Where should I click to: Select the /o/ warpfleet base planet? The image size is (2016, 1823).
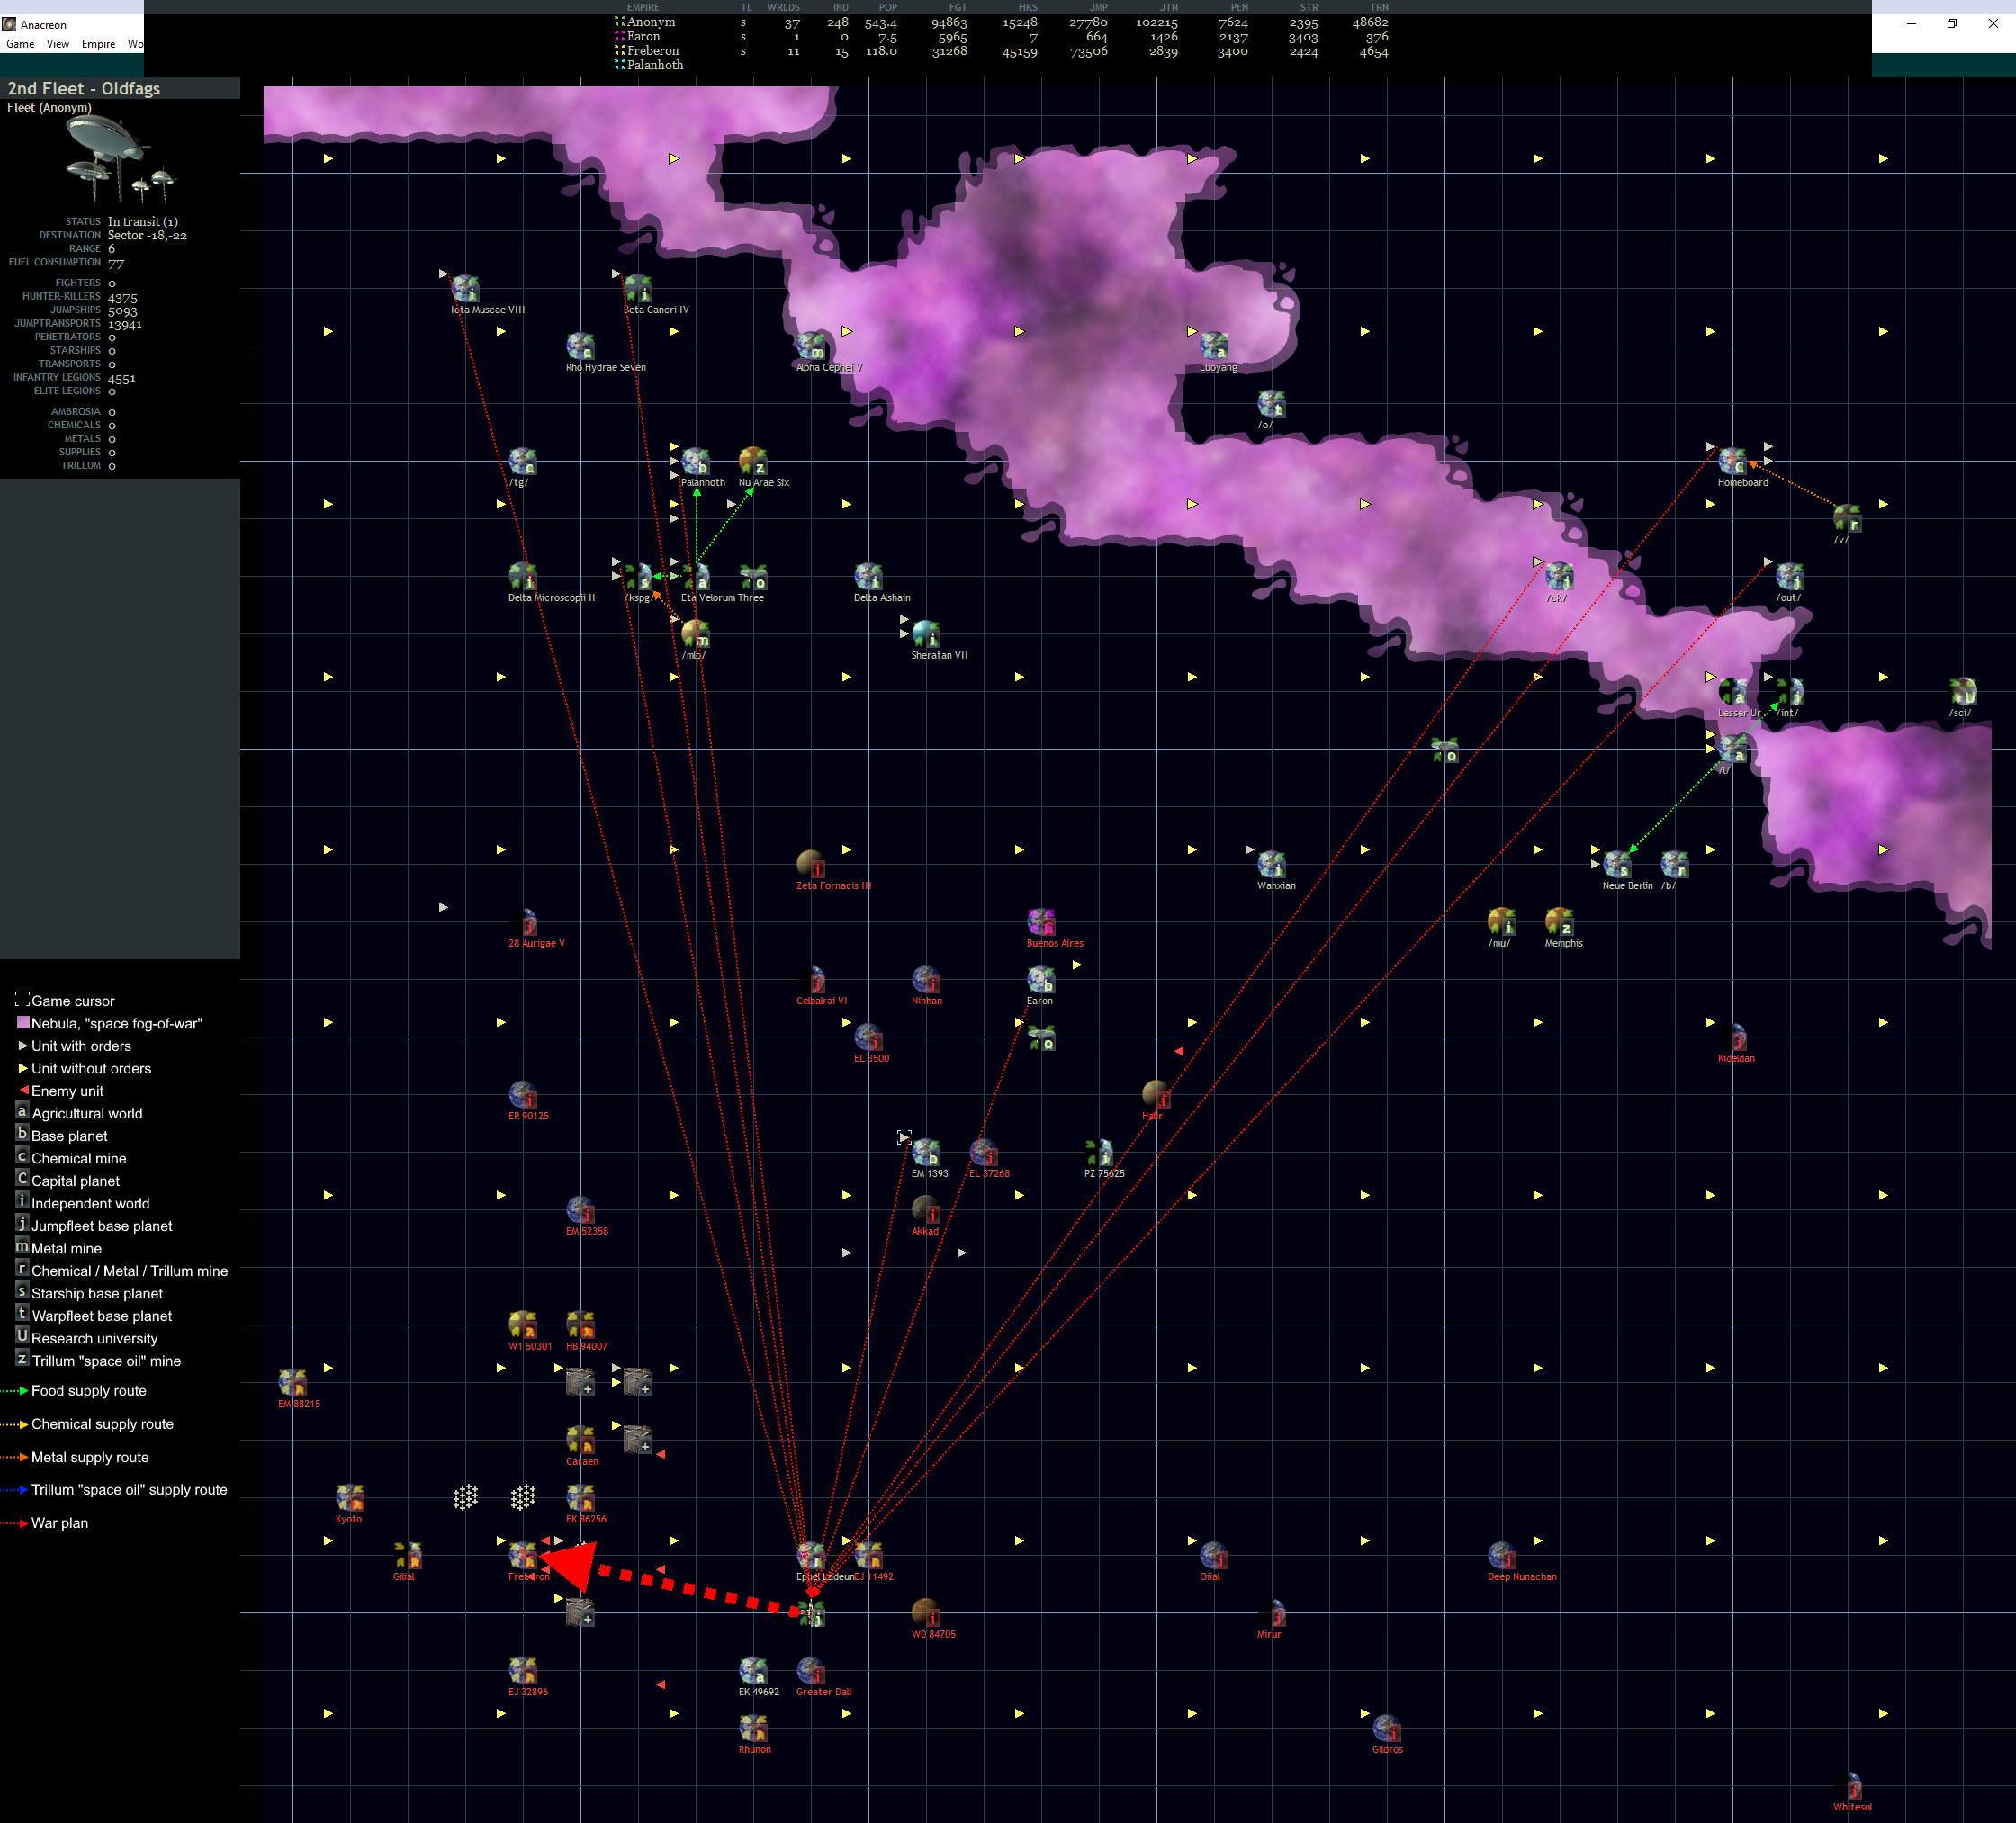coord(1271,403)
